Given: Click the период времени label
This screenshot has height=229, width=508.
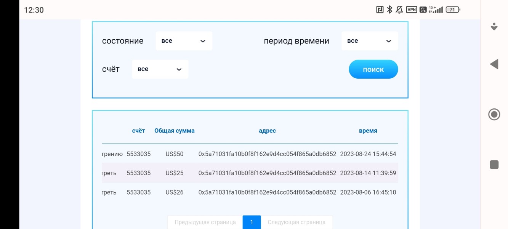Looking at the screenshot, I should coord(296,41).
